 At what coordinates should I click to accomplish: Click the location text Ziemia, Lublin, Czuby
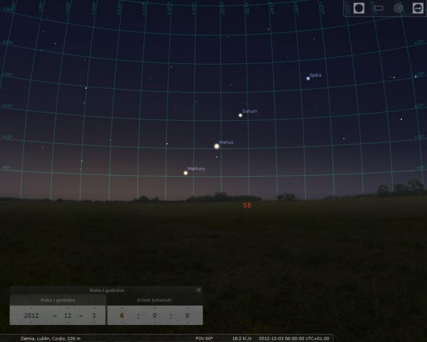[x=51, y=338]
